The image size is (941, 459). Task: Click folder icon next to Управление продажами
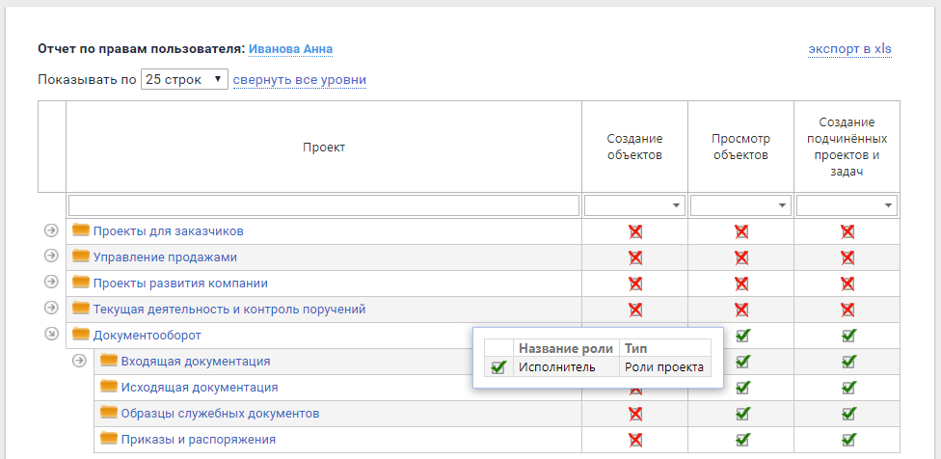click(x=81, y=256)
